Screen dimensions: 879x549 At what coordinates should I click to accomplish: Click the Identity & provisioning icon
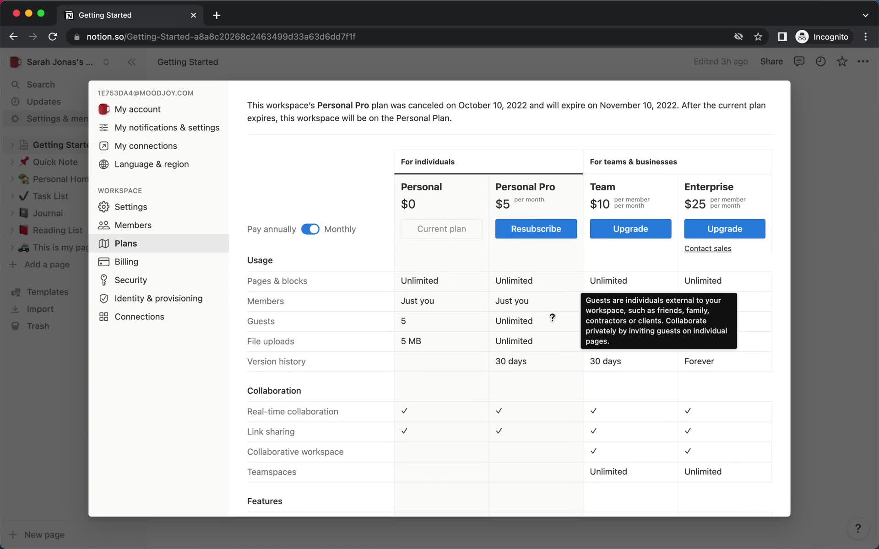[104, 299]
